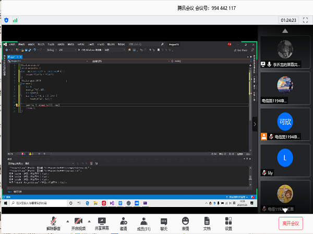Toggle fullscreen mode icon at top right
The image size is (313, 234).
[x=305, y=20]
